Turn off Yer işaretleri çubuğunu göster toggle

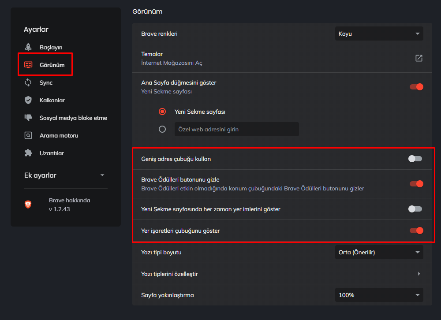point(416,231)
